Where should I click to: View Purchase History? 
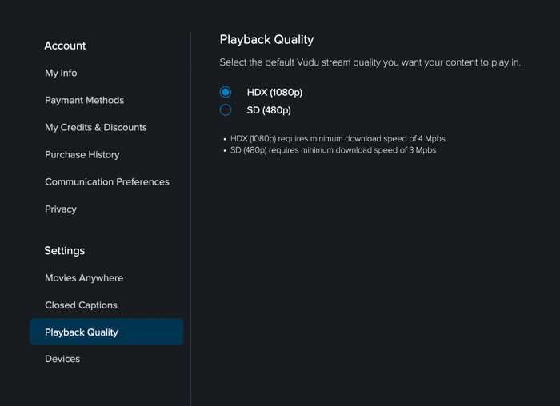[x=82, y=154]
